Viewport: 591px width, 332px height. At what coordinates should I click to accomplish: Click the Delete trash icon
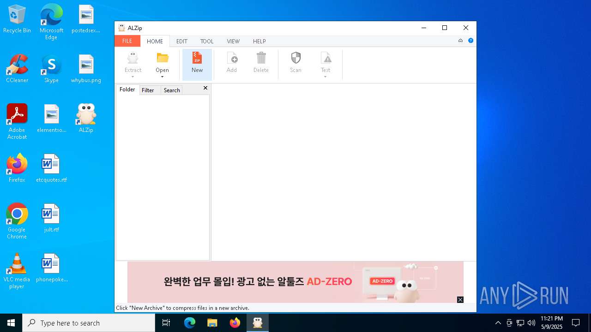(261, 58)
